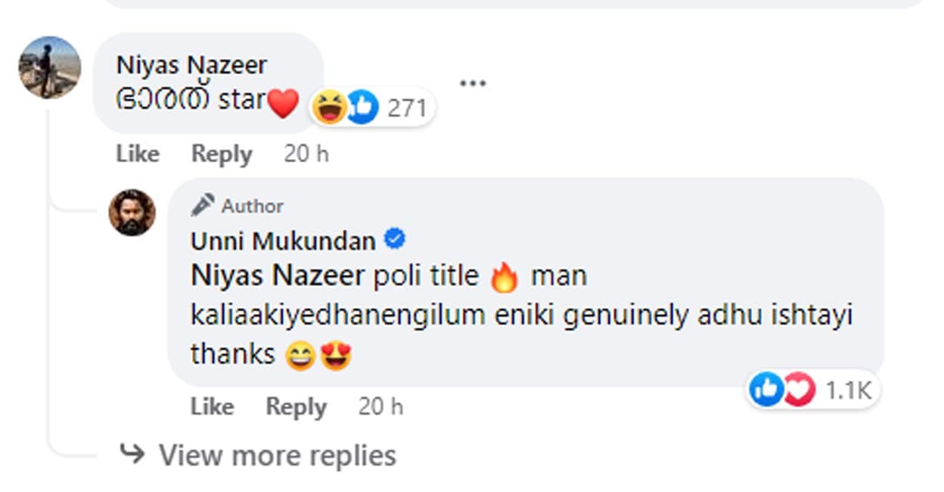Open Unni Mukundan's profile picture
Viewport: 944px width, 492px height.
tap(132, 212)
